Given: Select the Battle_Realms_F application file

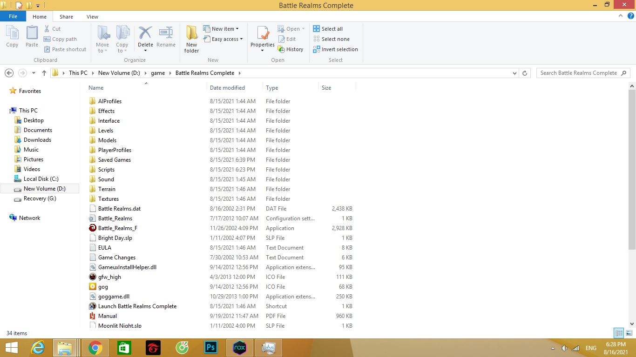Looking at the screenshot, I should tap(117, 228).
